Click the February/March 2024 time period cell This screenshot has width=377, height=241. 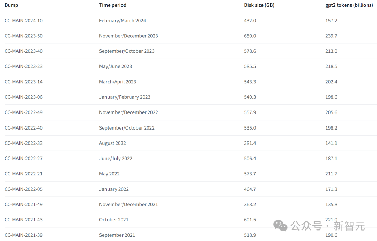point(123,21)
